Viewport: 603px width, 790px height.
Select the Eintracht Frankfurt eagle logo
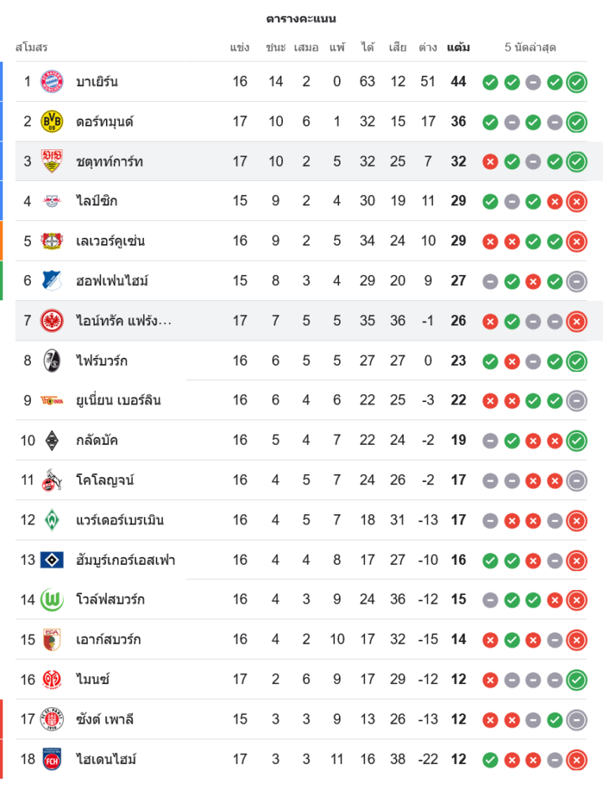coord(51,321)
